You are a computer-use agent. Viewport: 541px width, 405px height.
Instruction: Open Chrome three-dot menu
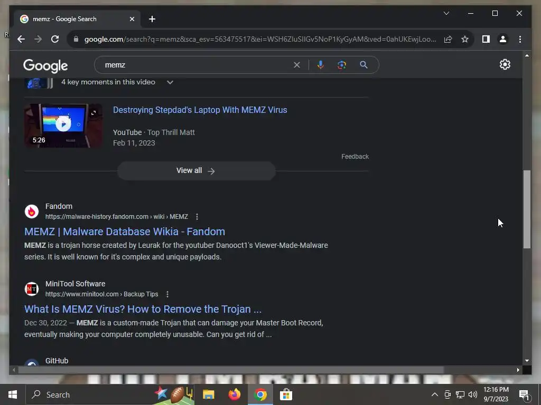point(520,39)
